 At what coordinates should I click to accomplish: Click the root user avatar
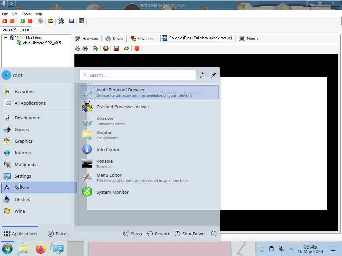coord(6,75)
